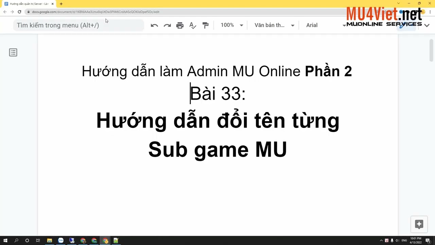The width and height of the screenshot is (435, 245).
Task: Open the Chrome tab search chevron
Action: (398, 3)
